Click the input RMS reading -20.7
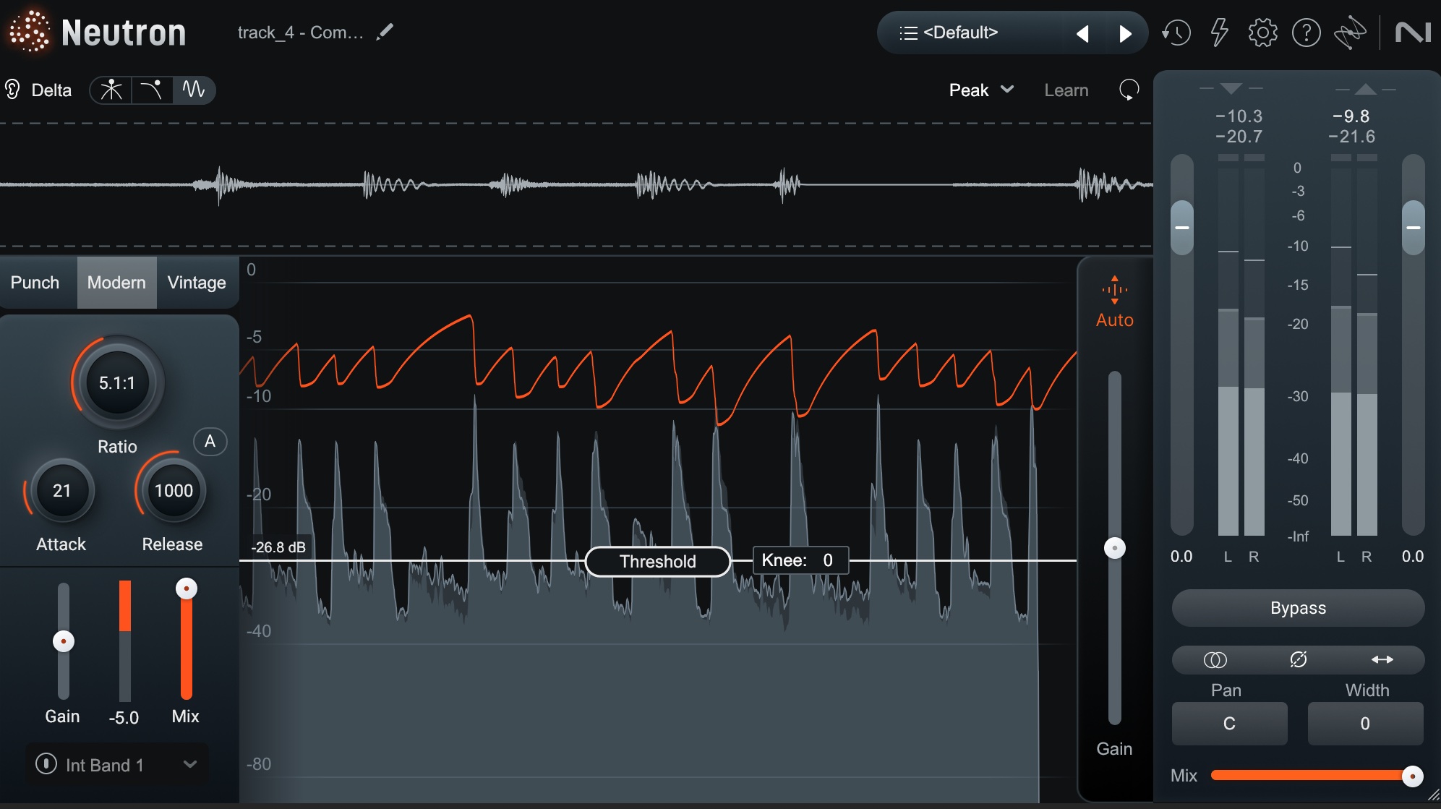 [1239, 136]
